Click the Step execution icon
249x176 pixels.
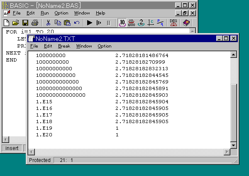click(x=99, y=23)
